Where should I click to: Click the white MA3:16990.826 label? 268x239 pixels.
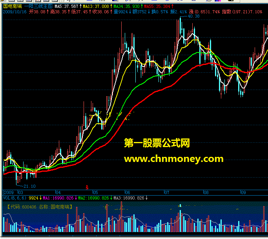[129, 198]
